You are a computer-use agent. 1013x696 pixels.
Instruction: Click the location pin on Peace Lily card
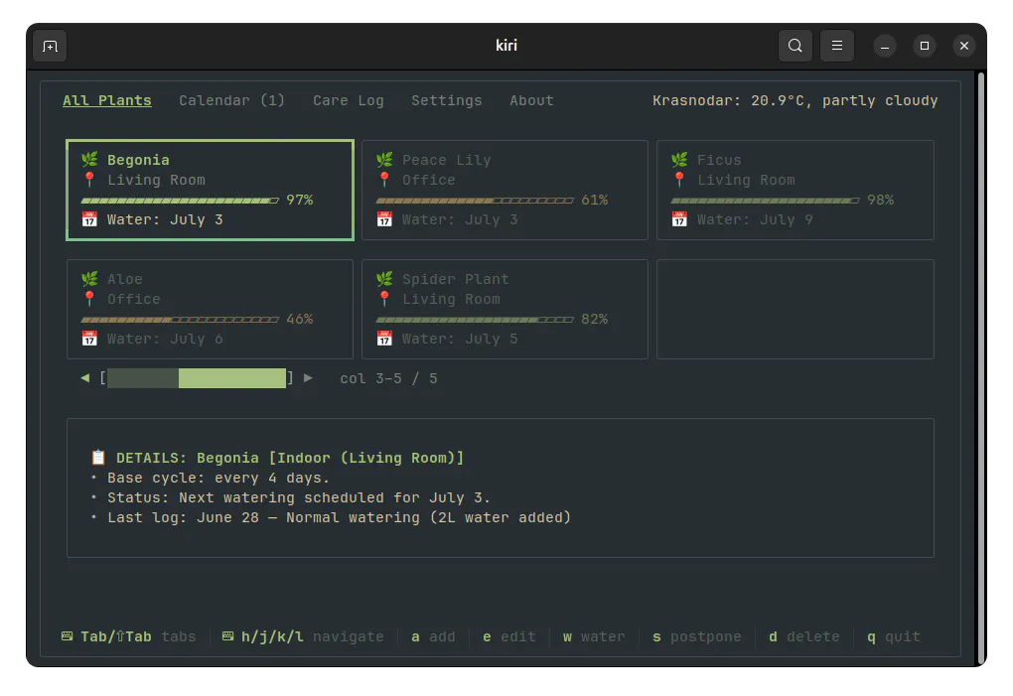(384, 180)
